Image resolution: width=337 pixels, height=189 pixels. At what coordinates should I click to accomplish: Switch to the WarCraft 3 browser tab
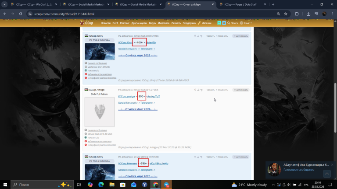[34, 4]
